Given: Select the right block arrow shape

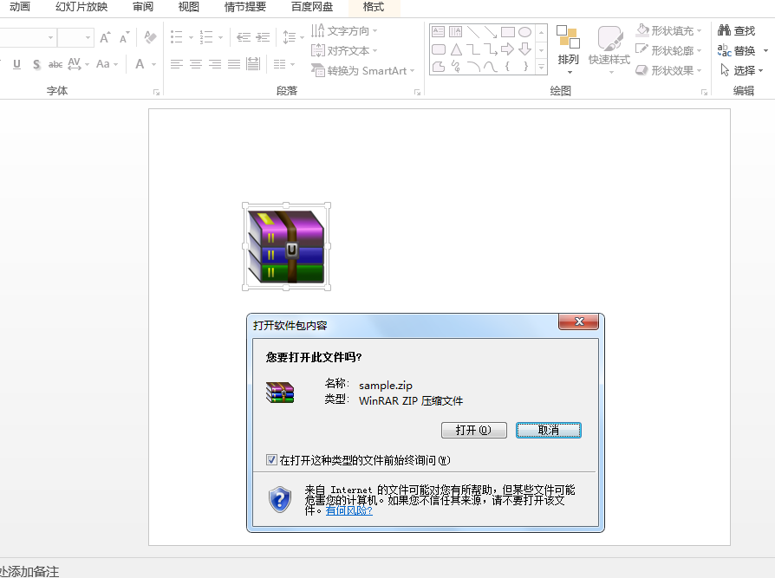Looking at the screenshot, I should pos(508,49).
